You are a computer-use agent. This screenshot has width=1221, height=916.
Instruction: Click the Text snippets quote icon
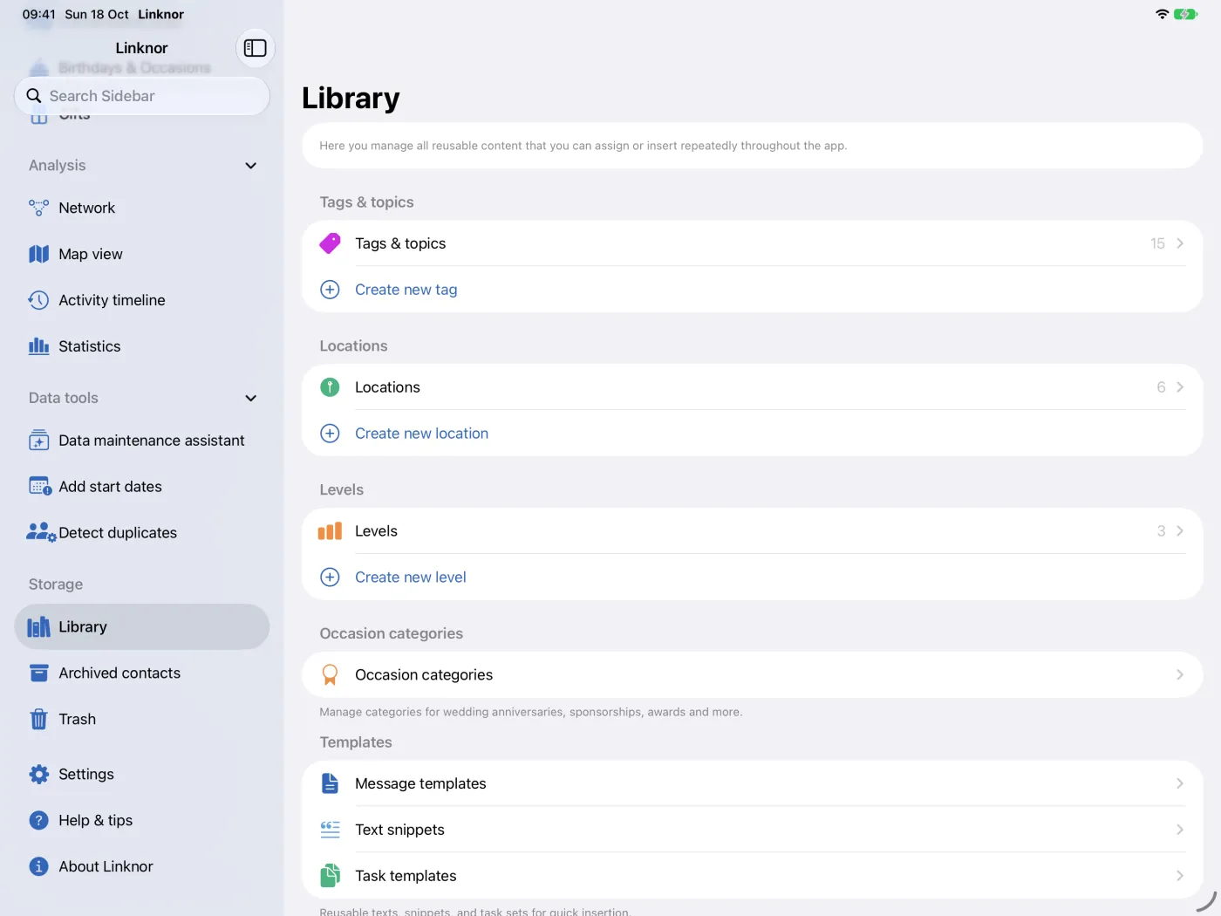click(330, 830)
